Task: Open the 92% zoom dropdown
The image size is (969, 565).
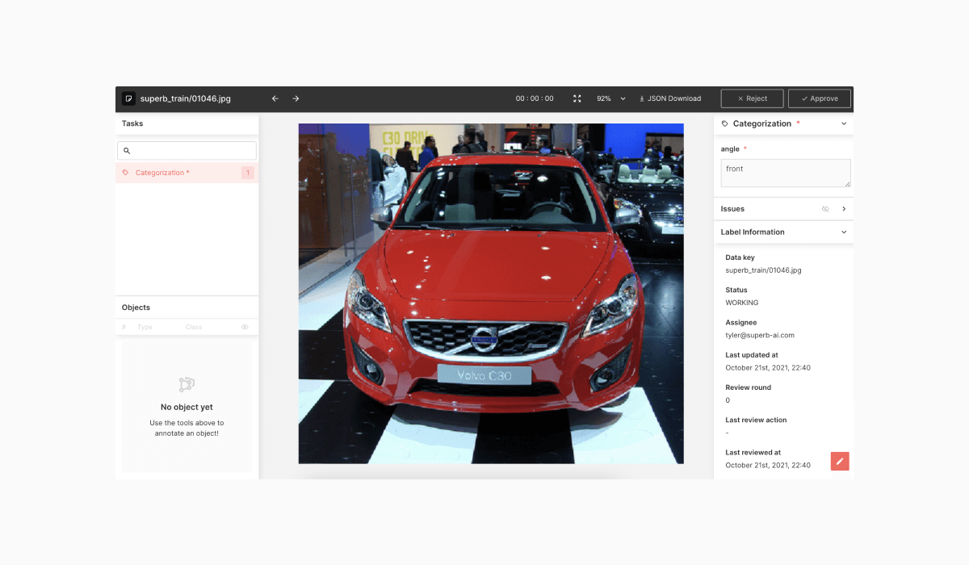Action: coord(611,98)
